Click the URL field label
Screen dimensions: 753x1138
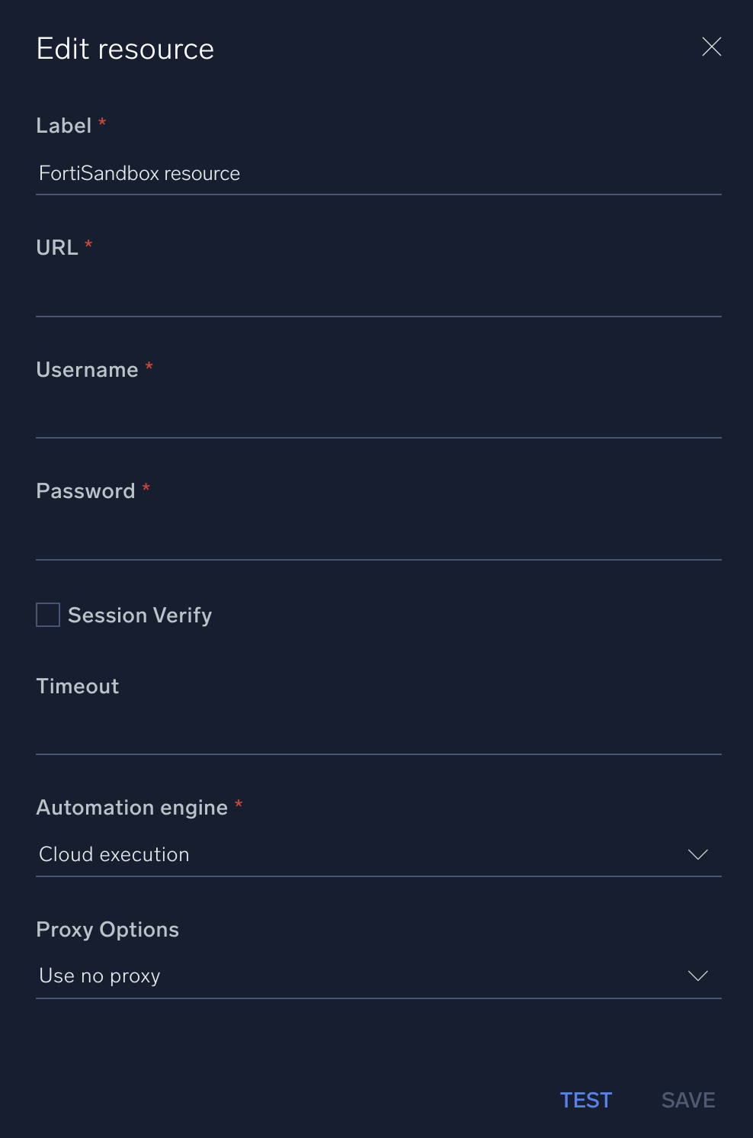click(57, 248)
